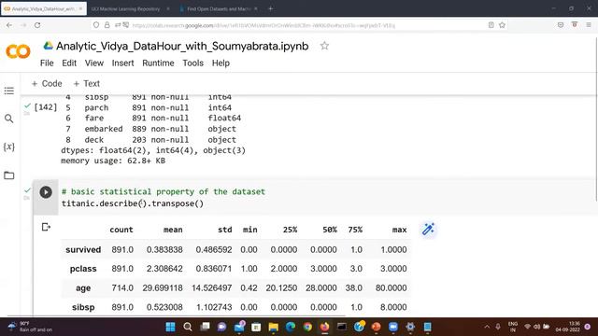Open the variables {x} inspector panel
The width and height of the screenshot is (598, 336).
point(9,147)
